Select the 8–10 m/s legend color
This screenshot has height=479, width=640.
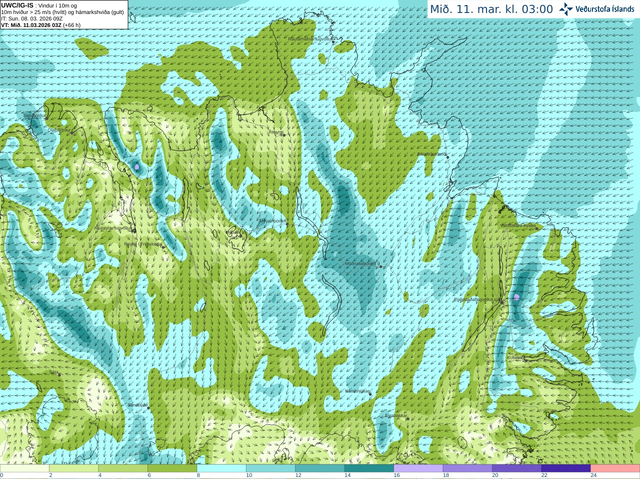(221, 468)
